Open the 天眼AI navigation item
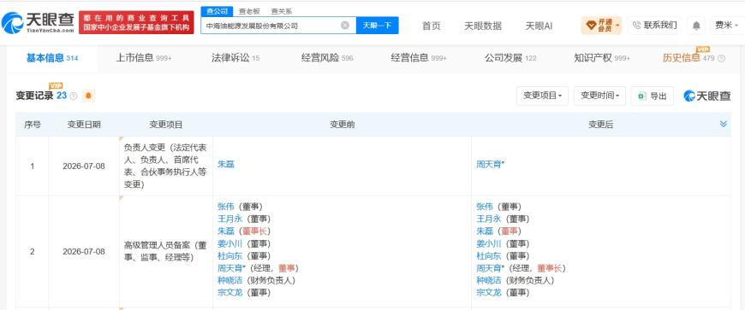Screen dimensions: 745x310 (x=539, y=26)
